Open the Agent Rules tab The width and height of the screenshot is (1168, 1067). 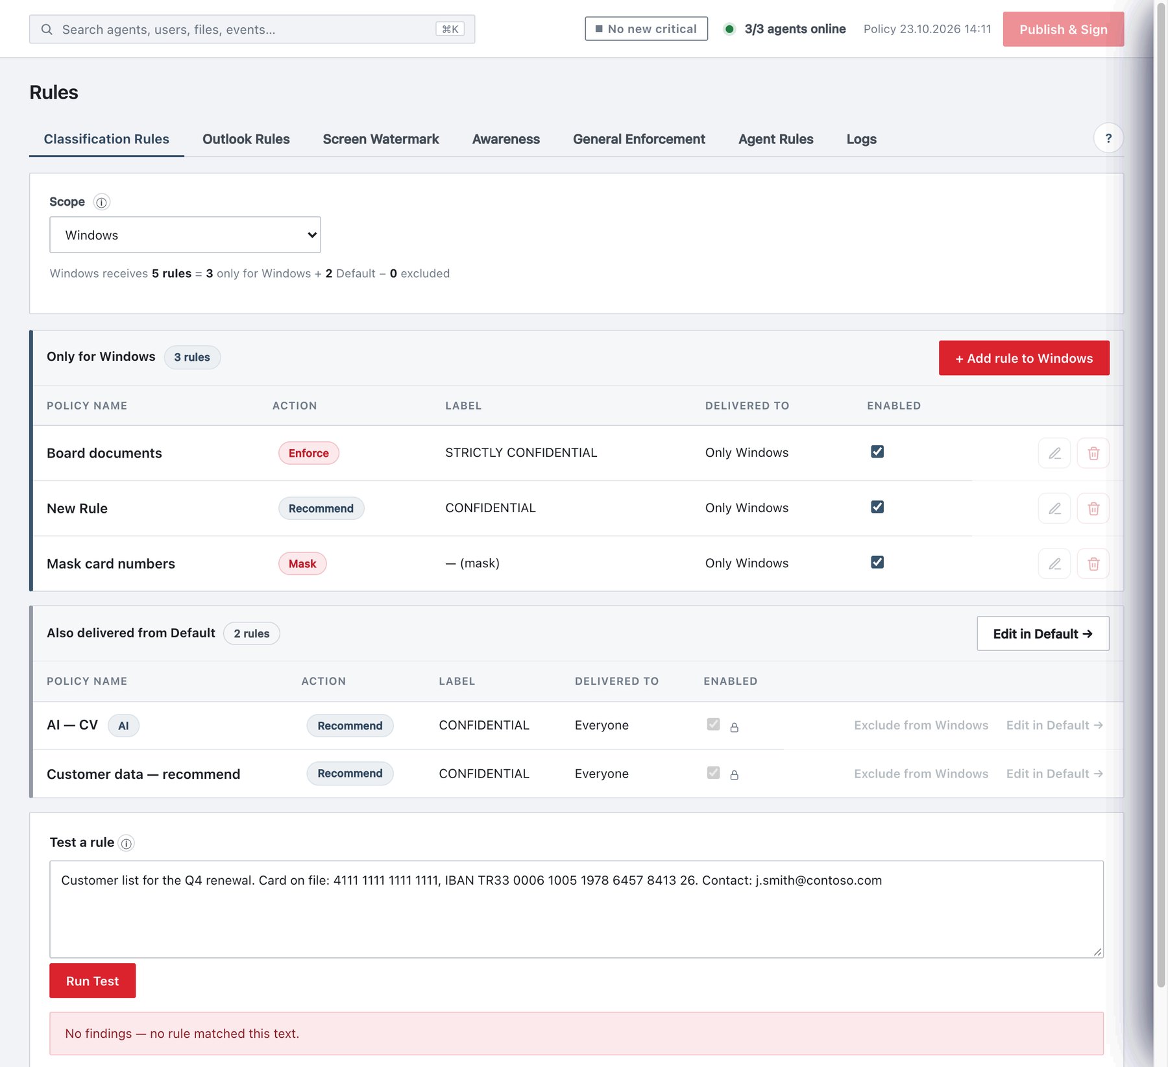(776, 139)
